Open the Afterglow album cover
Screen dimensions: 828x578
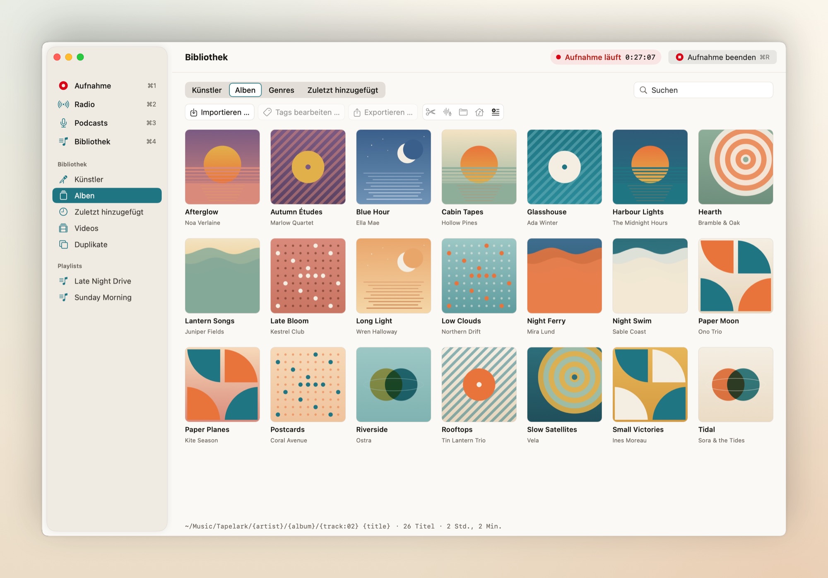pyautogui.click(x=222, y=167)
